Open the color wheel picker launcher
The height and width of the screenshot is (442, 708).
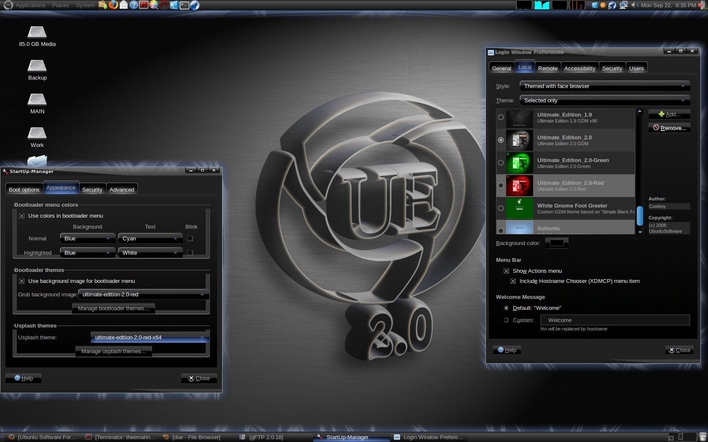[x=154, y=5]
